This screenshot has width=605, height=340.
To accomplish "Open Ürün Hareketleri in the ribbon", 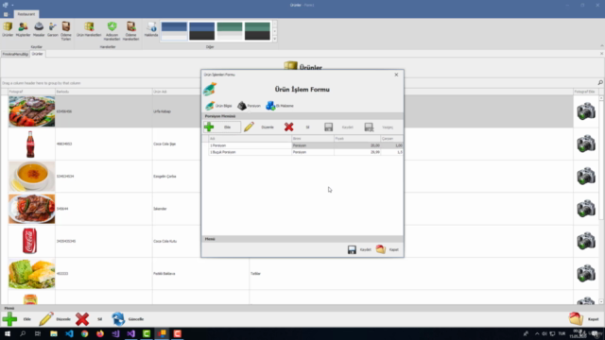I will click(89, 29).
